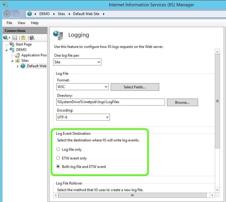Click the Default Web Site globe icon
Screen dimensions: 226x202
coord(23,66)
